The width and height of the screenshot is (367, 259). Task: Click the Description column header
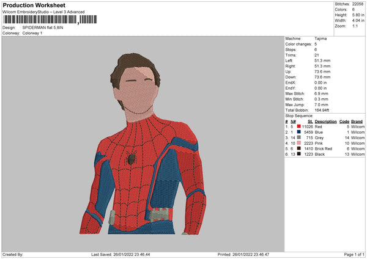click(326, 121)
